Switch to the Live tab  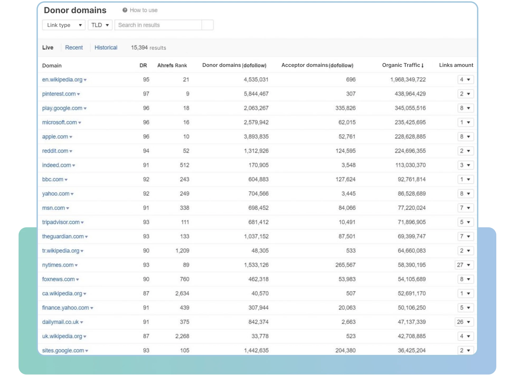click(x=48, y=47)
